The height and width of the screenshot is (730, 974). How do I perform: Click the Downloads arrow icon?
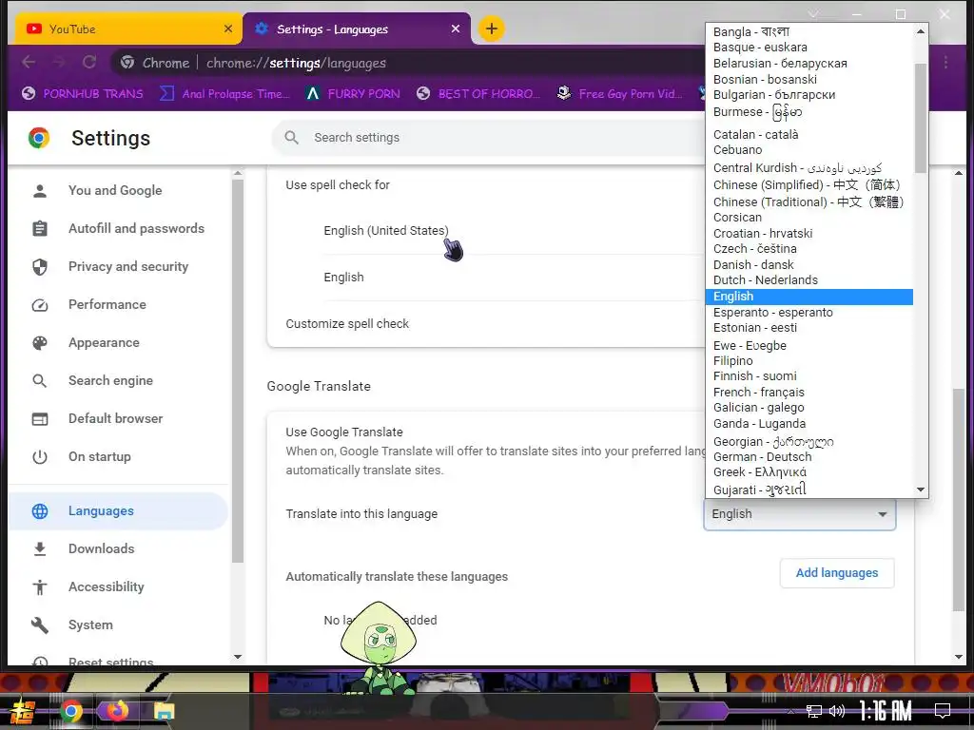coord(40,548)
